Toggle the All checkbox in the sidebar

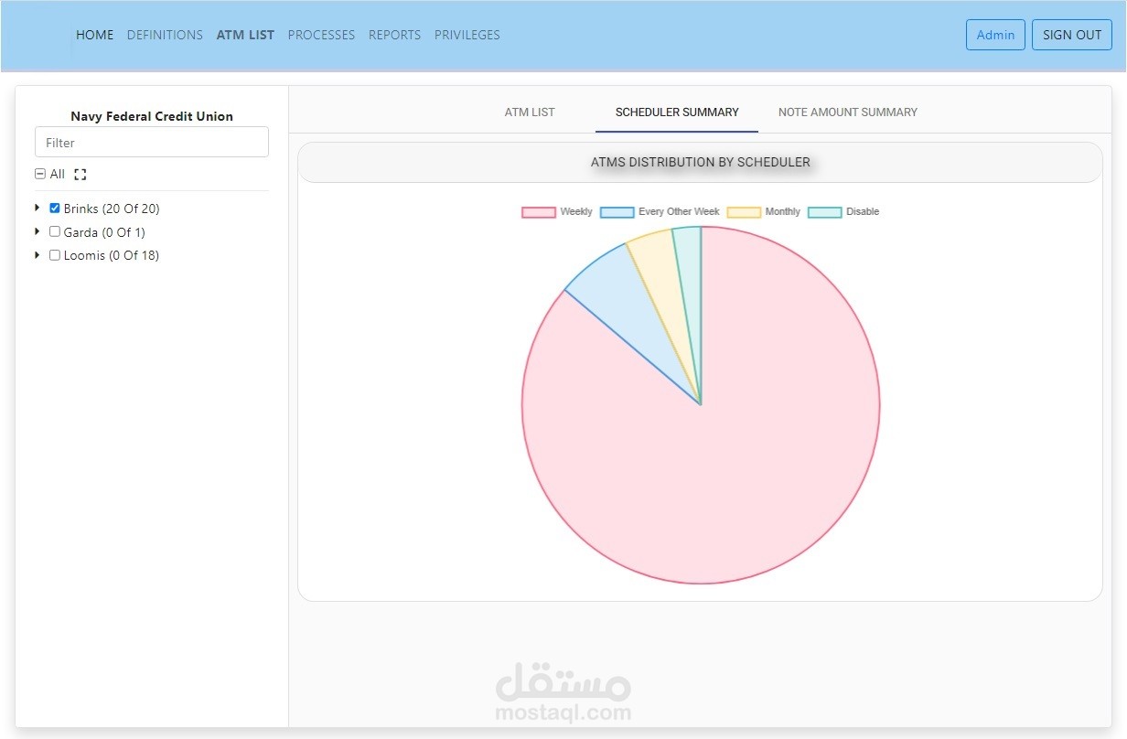point(39,174)
